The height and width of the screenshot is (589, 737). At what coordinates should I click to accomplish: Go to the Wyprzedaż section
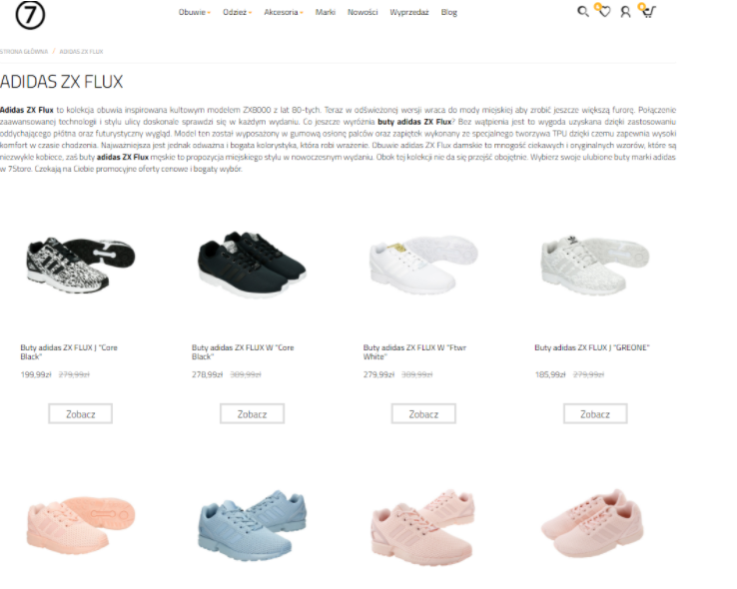coord(408,12)
